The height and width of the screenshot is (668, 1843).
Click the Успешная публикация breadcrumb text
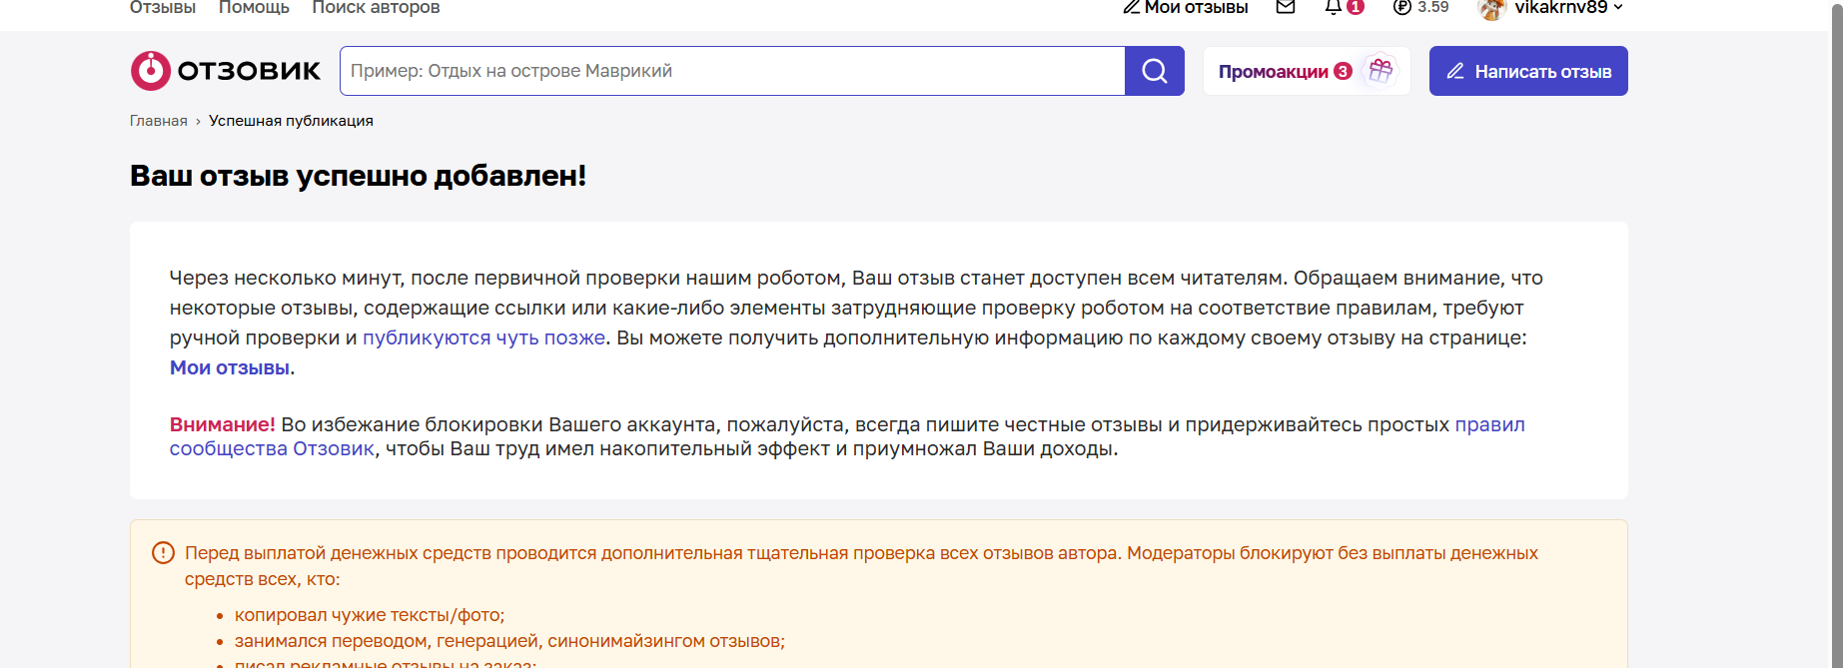291,121
